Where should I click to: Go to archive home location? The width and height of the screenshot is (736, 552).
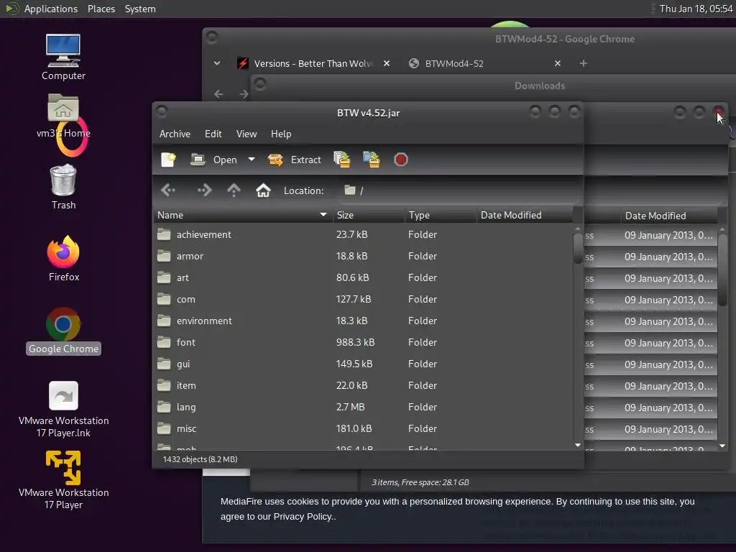coord(263,190)
